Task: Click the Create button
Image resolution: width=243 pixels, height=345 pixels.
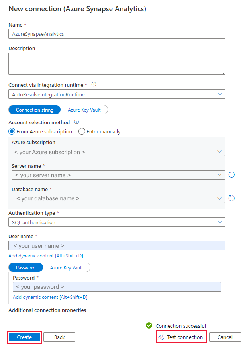Action: 24,337
